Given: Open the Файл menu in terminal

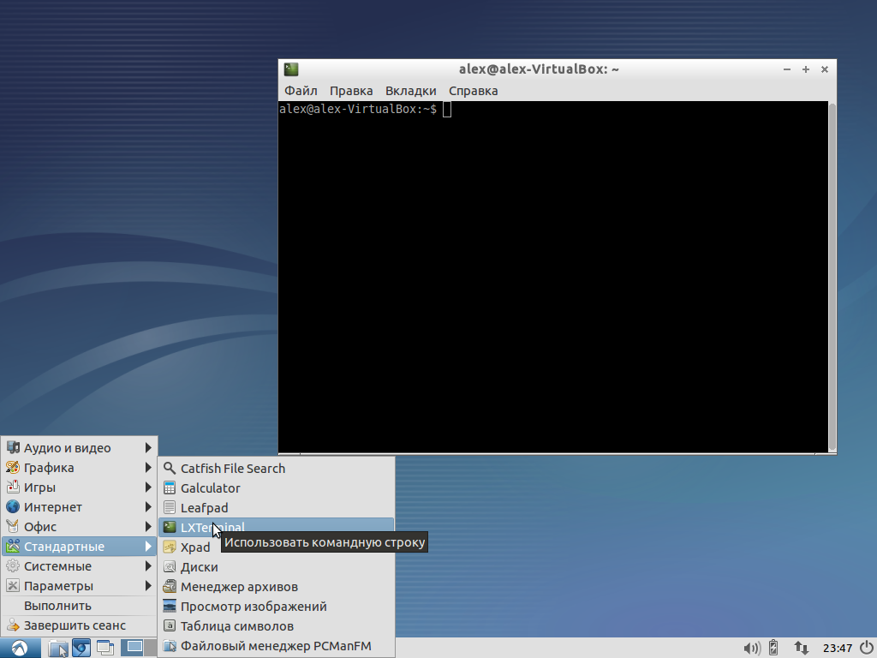Looking at the screenshot, I should [301, 91].
